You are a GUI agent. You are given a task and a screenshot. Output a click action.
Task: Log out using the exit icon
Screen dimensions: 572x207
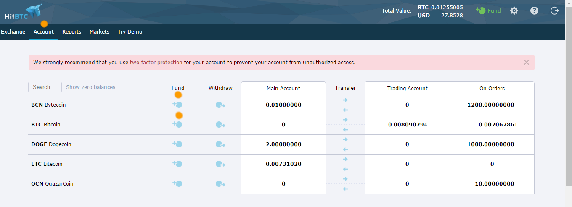click(555, 10)
